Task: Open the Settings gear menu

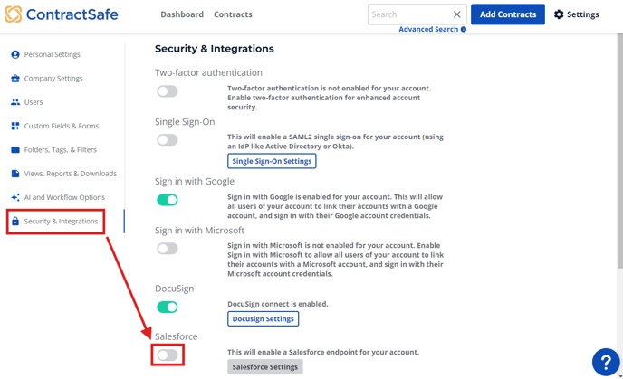Action: (x=577, y=14)
